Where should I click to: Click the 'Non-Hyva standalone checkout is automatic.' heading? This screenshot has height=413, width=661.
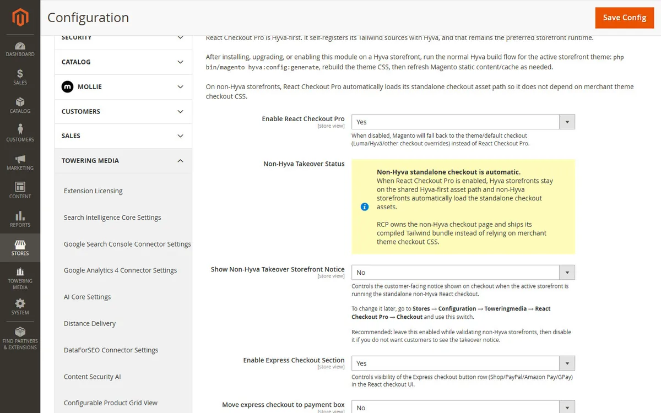448,172
